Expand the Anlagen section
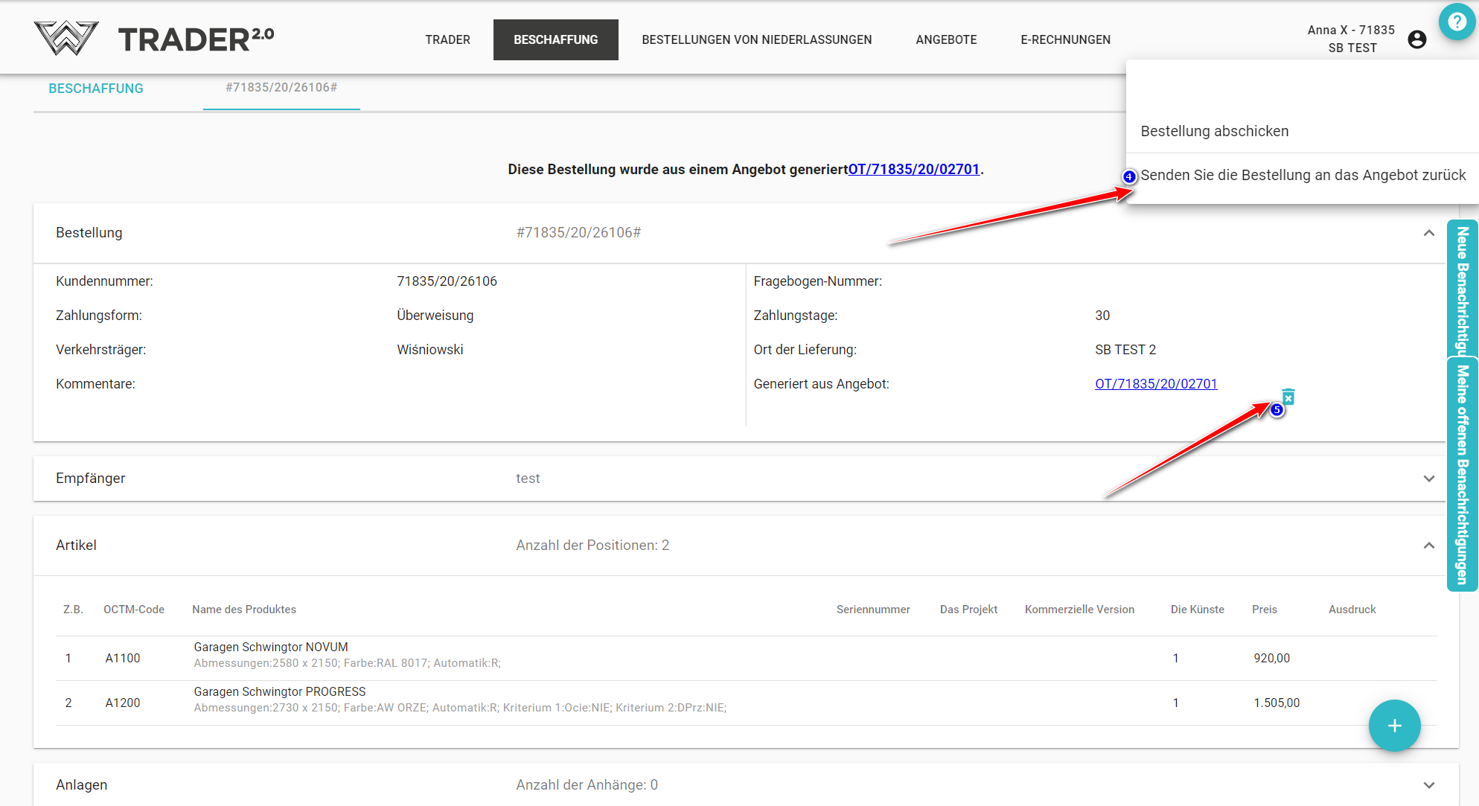The width and height of the screenshot is (1479, 806). (x=1428, y=785)
